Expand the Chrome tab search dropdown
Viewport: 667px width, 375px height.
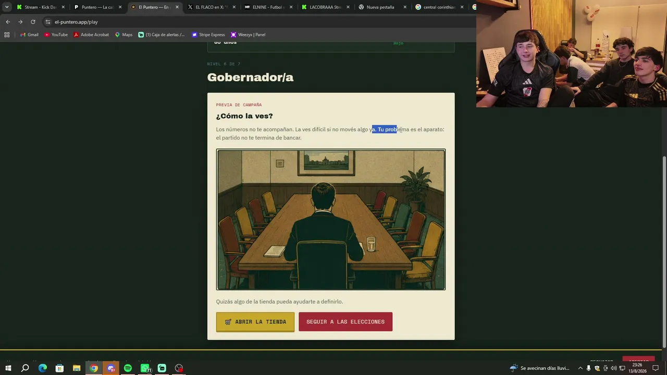pyautogui.click(x=7, y=7)
